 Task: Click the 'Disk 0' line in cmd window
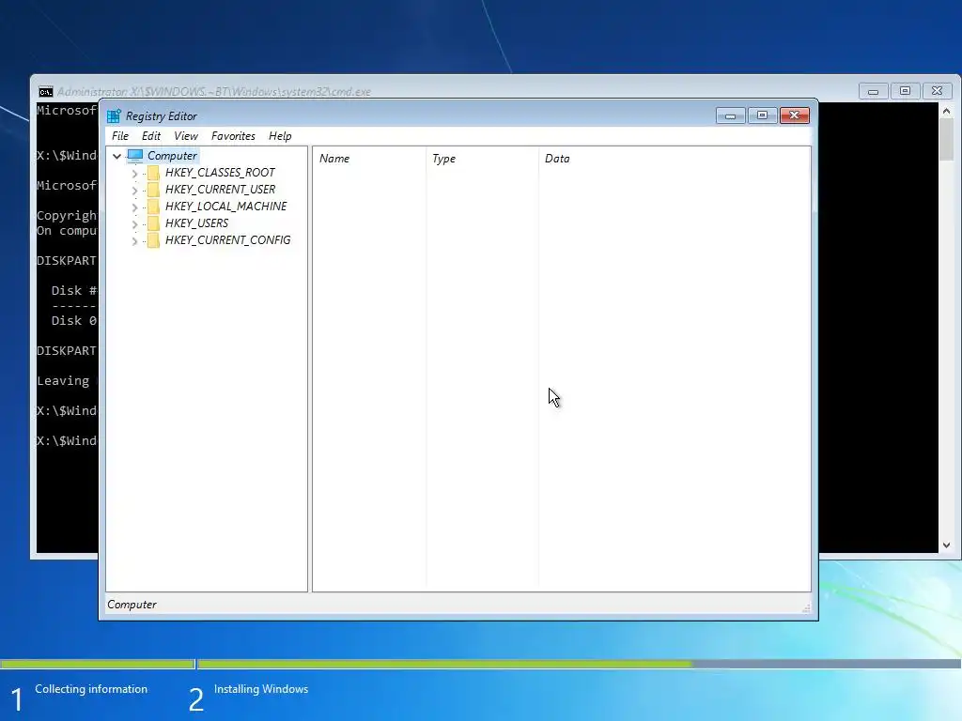click(73, 321)
